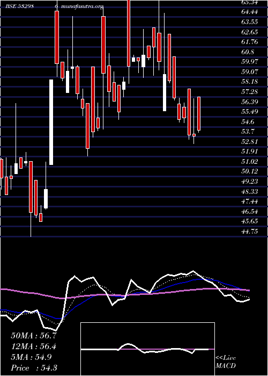This screenshot has height=376, width=268.
Task: Select the 52.81 price axis label
Action: pyautogui.click(x=250, y=141)
